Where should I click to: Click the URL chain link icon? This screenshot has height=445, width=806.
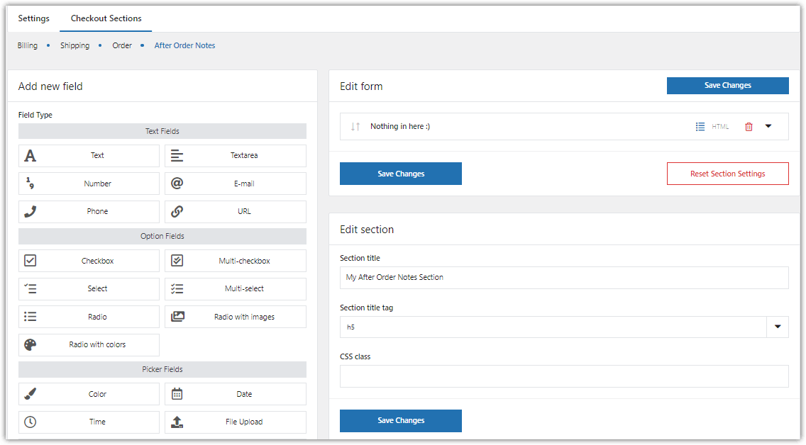click(x=177, y=211)
